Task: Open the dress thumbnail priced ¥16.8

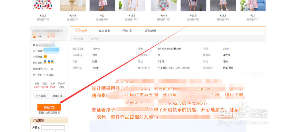Action: 164,6
